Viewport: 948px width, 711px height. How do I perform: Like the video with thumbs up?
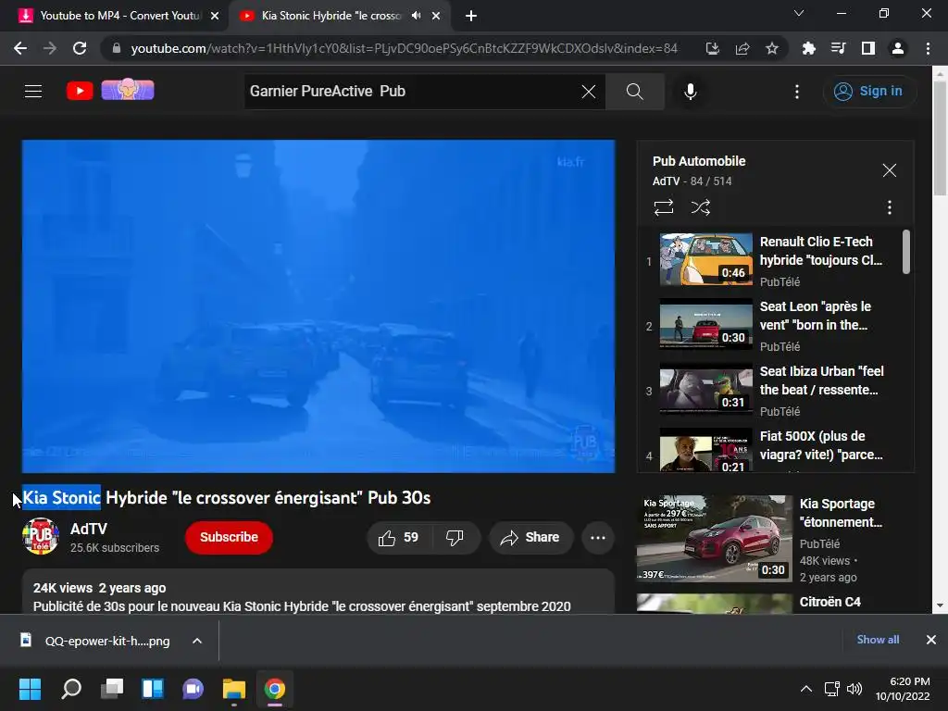coord(398,538)
